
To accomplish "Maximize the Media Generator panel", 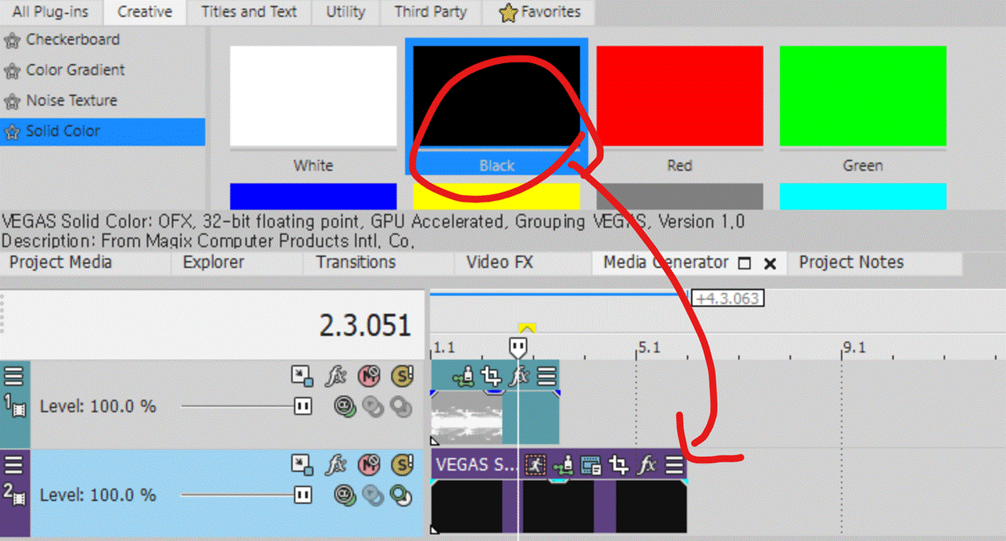I will [743, 263].
